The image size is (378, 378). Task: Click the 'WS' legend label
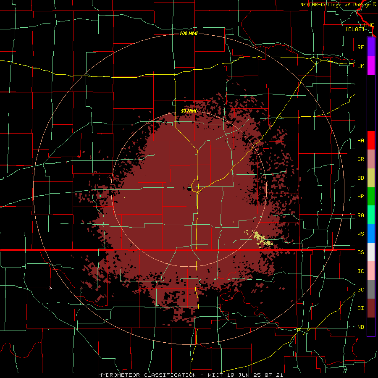tap(361, 234)
